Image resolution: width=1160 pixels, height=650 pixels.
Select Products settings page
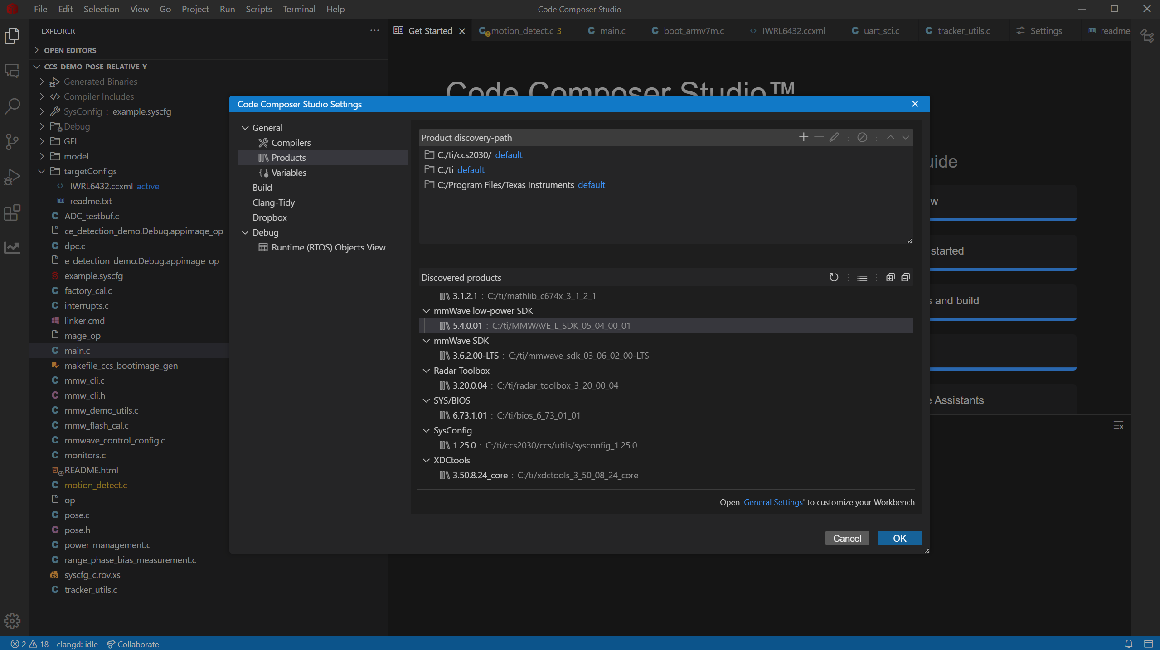[323, 158]
